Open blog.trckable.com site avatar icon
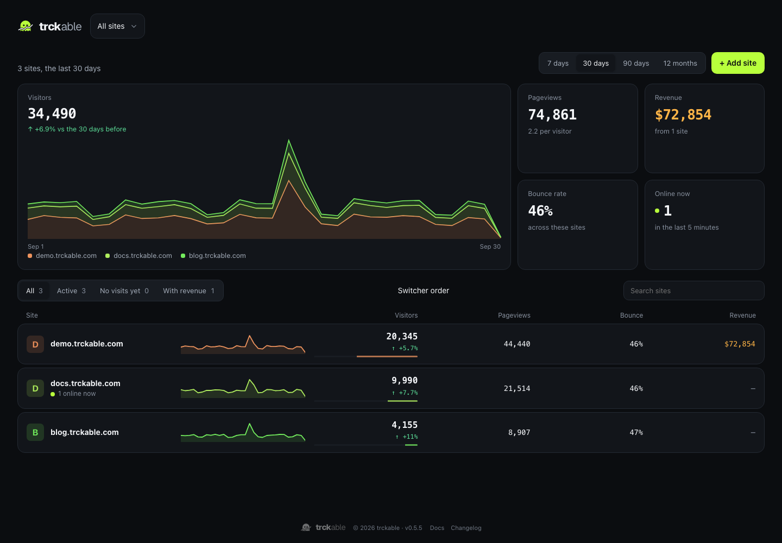The height and width of the screenshot is (543, 782). pyautogui.click(x=35, y=432)
